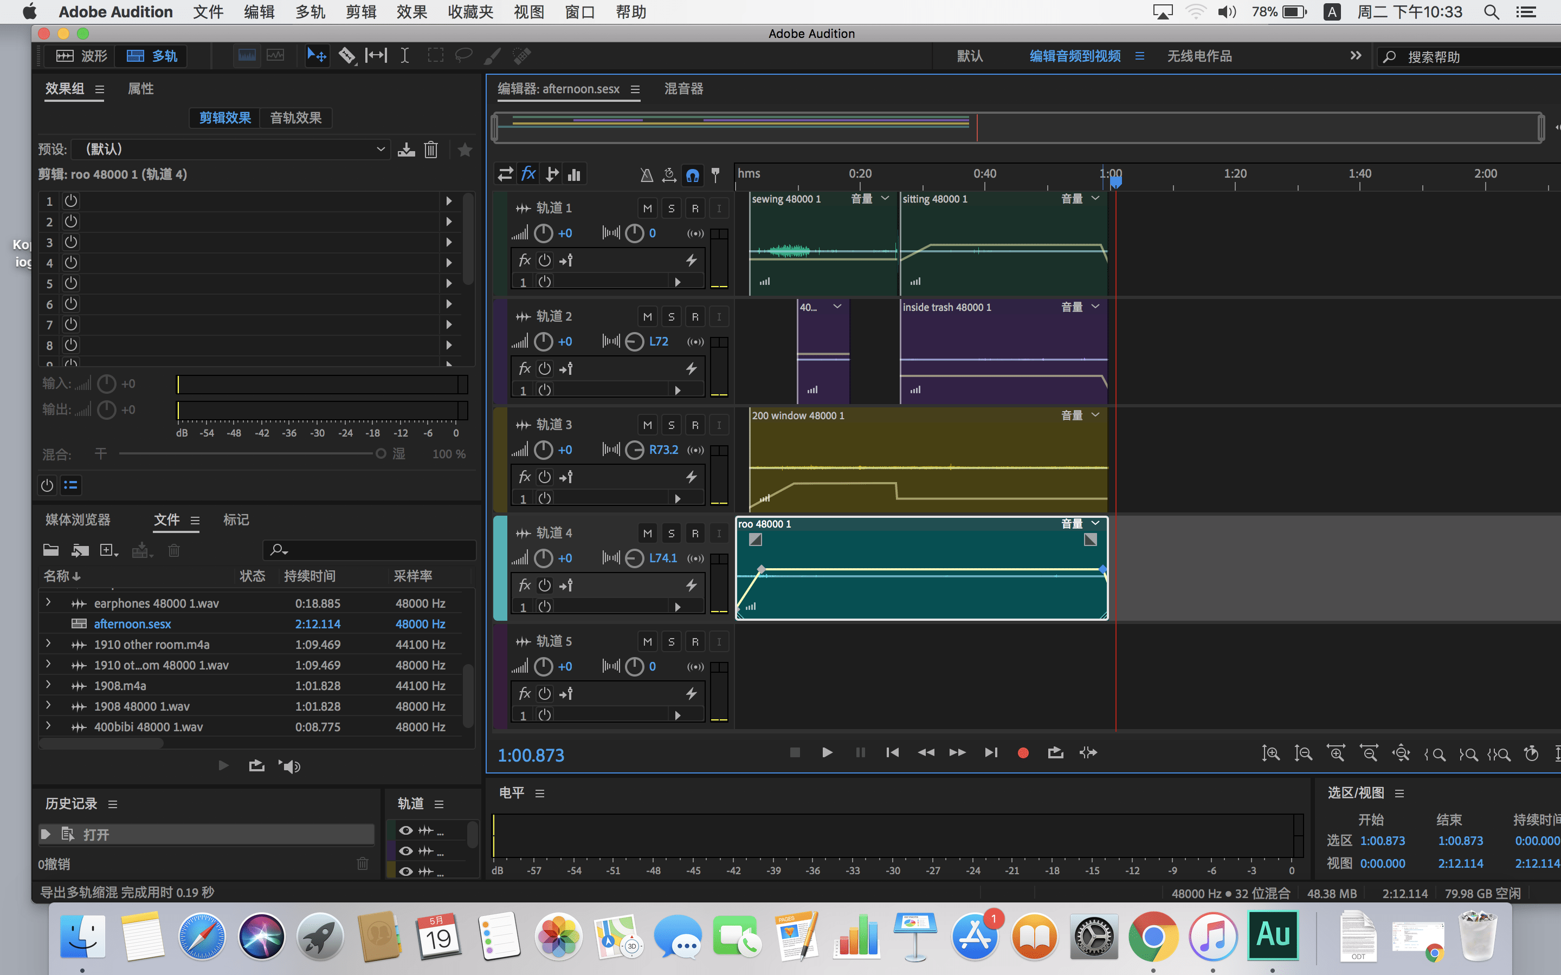
Task: Select 无线电作品 workspace
Action: (1199, 56)
